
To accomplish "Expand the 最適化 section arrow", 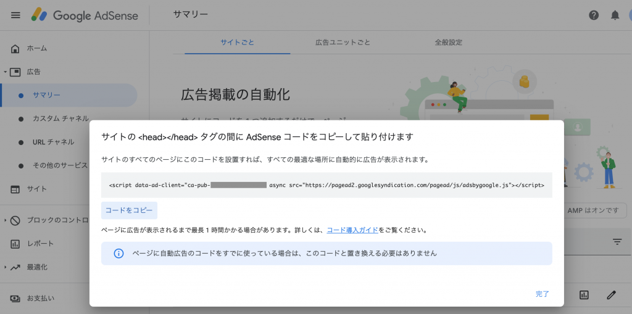I will [x=5, y=267].
